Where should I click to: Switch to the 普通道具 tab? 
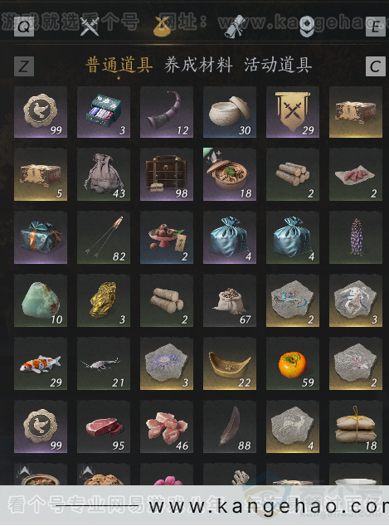pos(119,65)
